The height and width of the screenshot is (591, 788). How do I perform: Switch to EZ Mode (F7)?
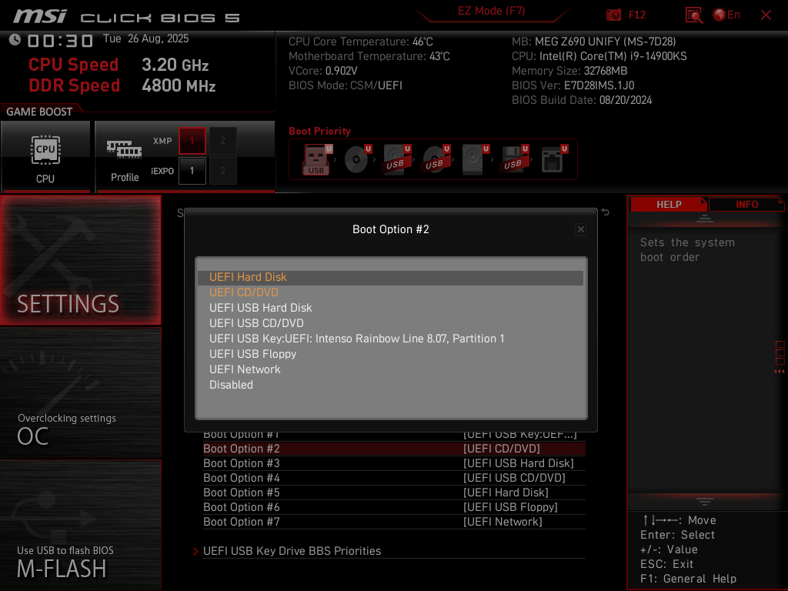491,11
